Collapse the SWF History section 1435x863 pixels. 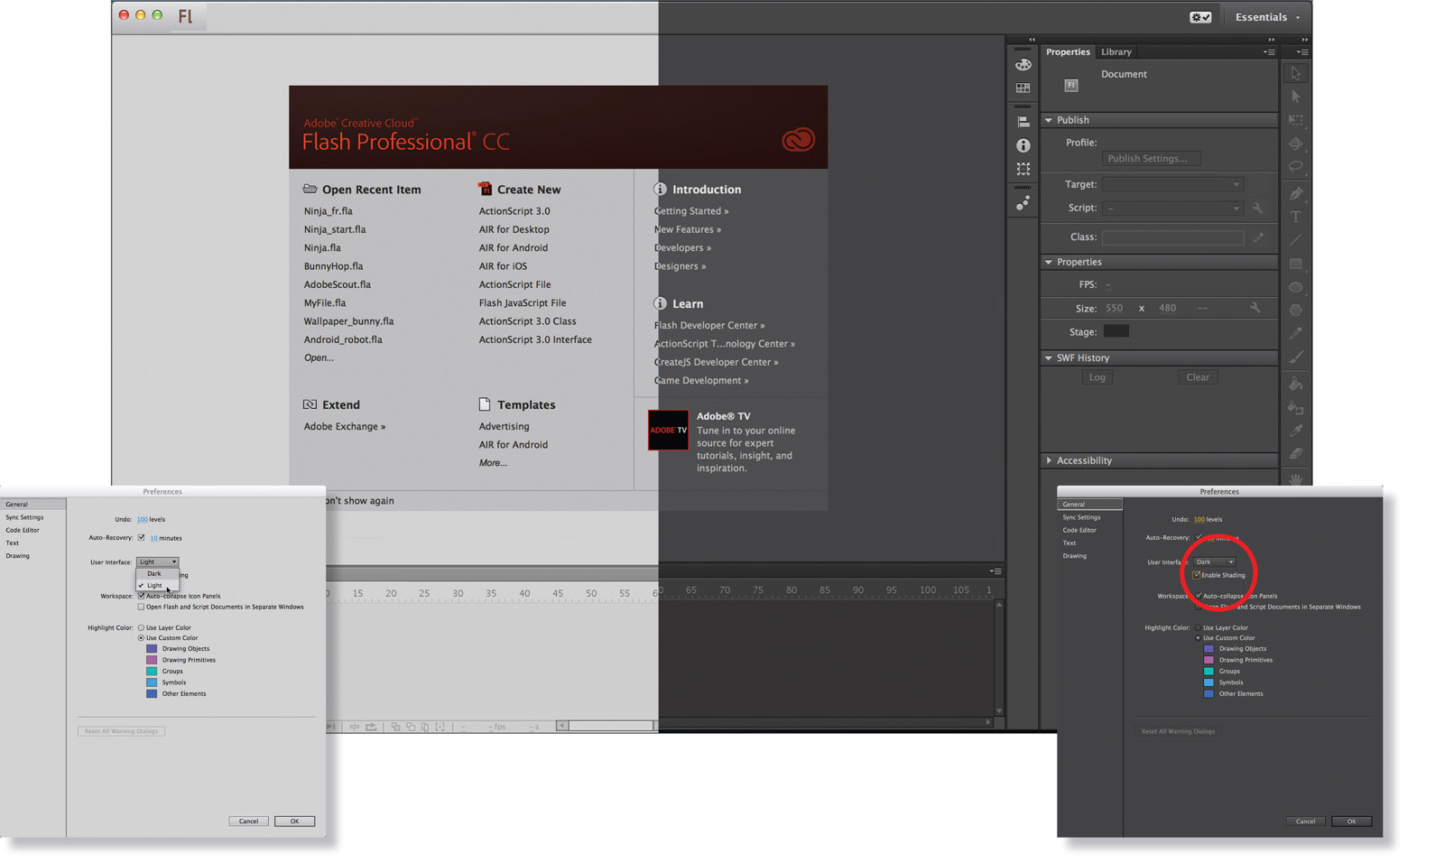(1049, 358)
